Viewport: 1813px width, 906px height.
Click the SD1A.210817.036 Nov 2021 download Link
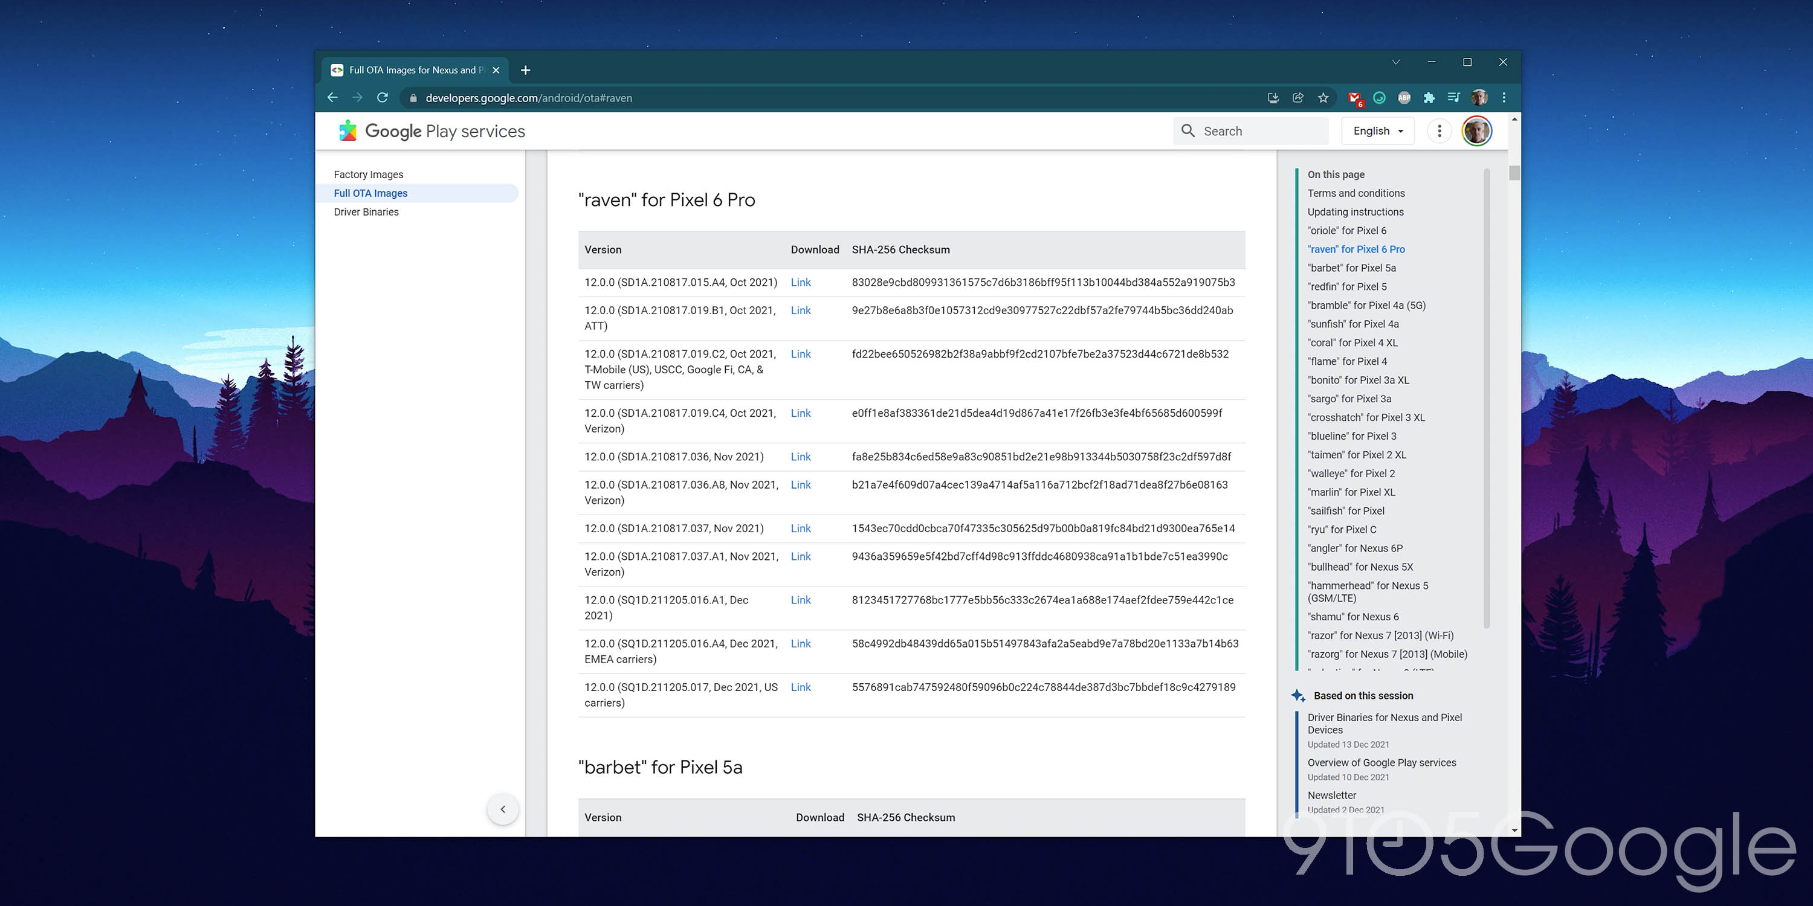(x=800, y=457)
